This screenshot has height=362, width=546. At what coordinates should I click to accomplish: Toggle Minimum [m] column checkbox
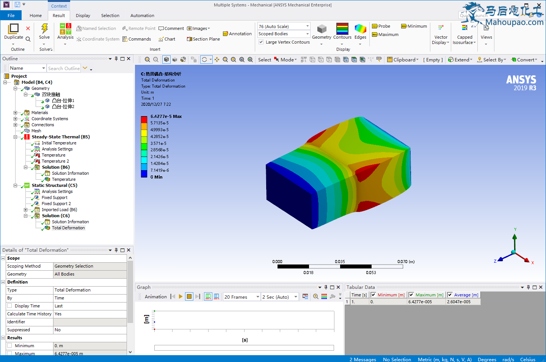[x=373, y=295]
